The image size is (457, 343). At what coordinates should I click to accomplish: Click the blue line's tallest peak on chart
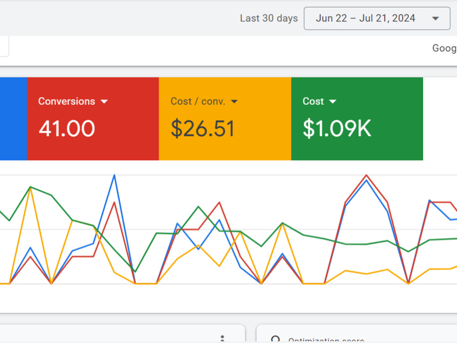(x=114, y=175)
